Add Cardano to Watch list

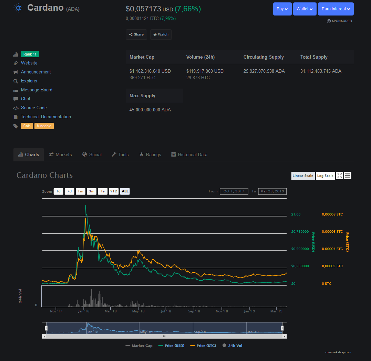coord(161,34)
